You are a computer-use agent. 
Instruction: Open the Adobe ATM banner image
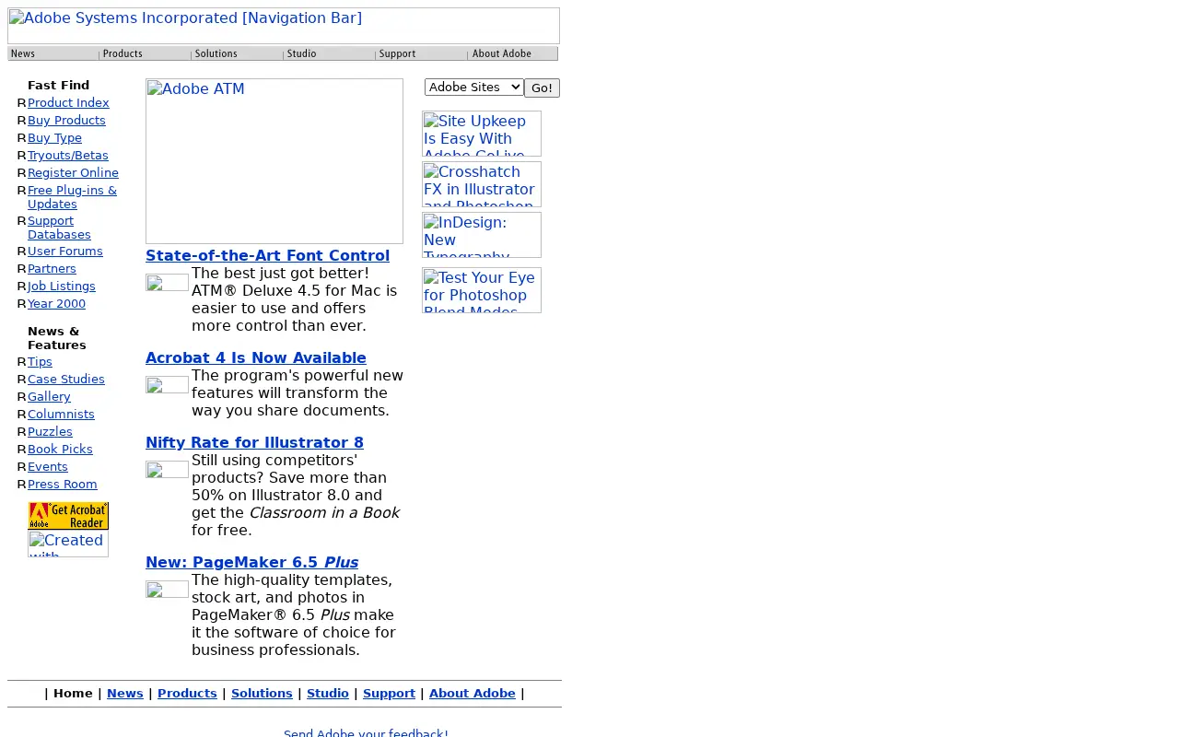(x=274, y=161)
